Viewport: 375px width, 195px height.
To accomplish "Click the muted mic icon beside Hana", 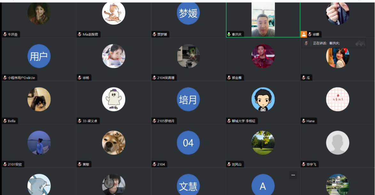I will 303,121.
